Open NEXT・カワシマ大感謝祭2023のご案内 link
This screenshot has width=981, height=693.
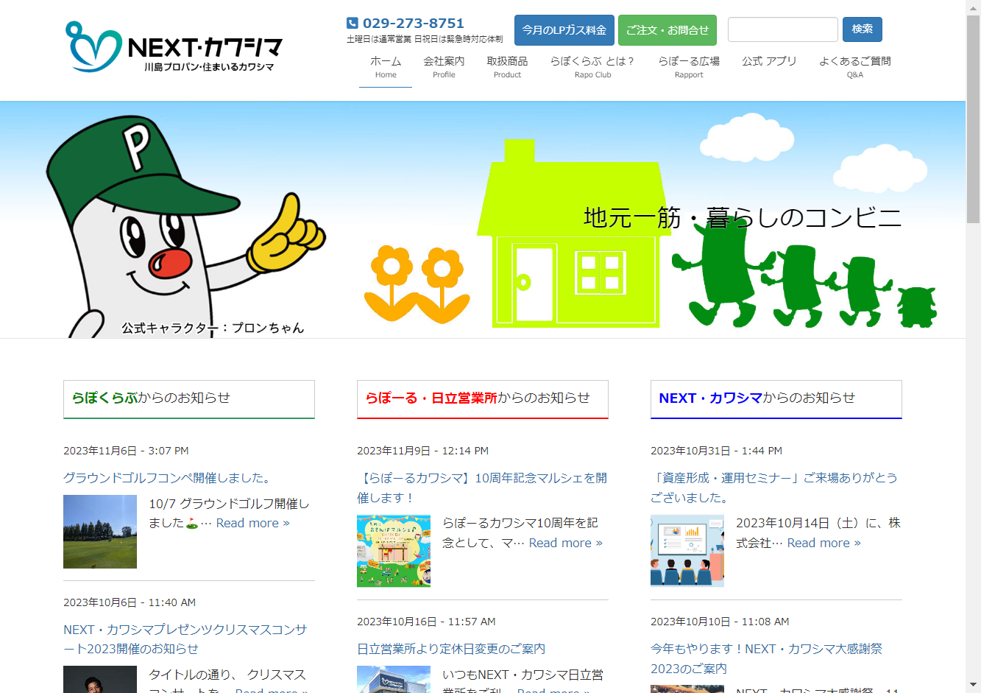click(766, 658)
